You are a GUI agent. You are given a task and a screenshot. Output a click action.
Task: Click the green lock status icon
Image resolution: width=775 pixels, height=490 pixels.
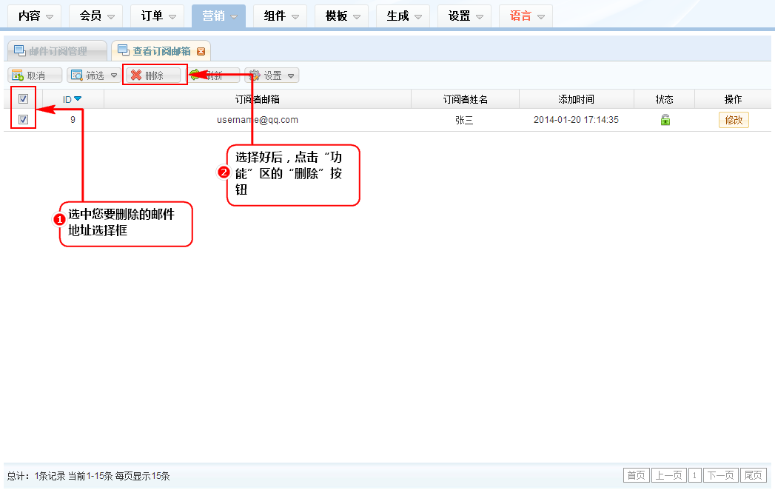[x=665, y=120]
